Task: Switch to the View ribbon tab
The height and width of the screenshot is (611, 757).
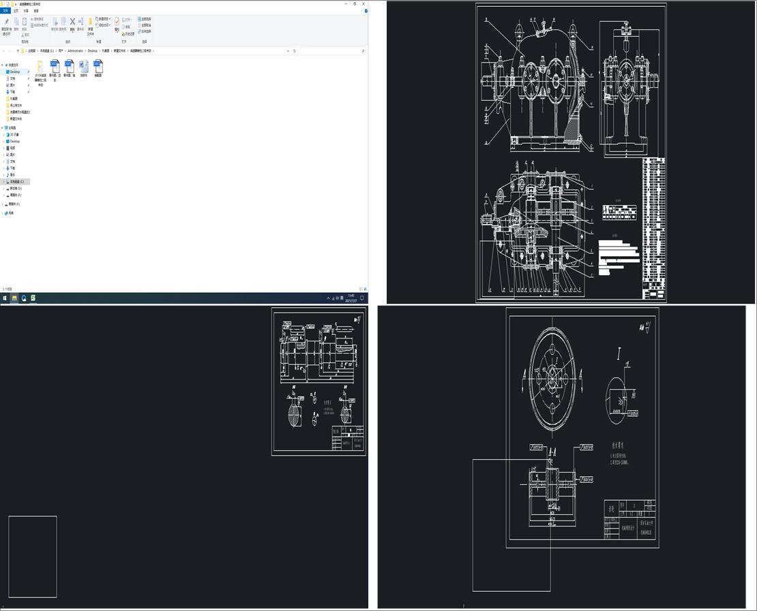Action: click(36, 11)
